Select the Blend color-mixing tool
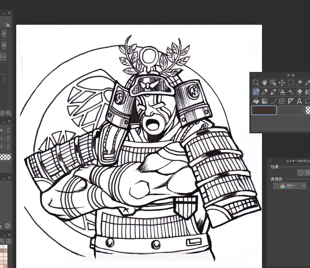 pyautogui.click(x=307, y=92)
